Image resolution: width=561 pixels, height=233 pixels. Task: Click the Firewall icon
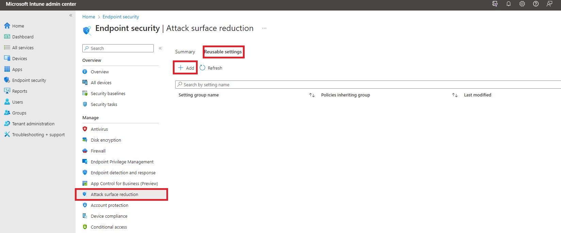85,151
